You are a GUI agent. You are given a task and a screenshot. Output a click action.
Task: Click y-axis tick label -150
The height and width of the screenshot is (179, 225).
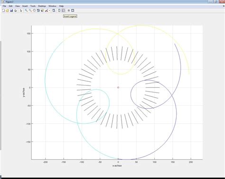pyautogui.click(x=28, y=142)
